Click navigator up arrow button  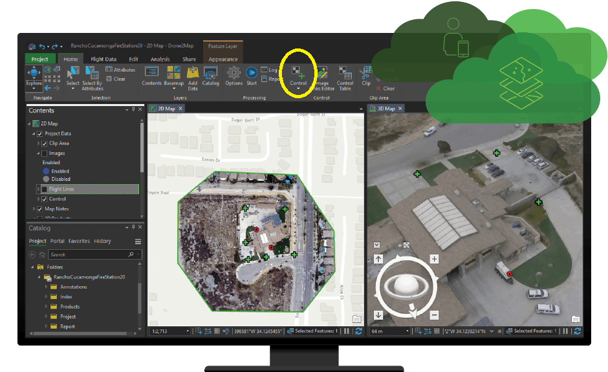pos(378,259)
